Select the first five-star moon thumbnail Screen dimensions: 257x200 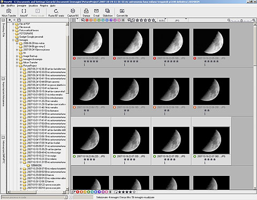[91, 42]
